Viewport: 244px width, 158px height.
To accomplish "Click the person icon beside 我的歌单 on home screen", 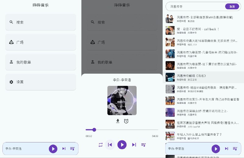I will (11, 62).
